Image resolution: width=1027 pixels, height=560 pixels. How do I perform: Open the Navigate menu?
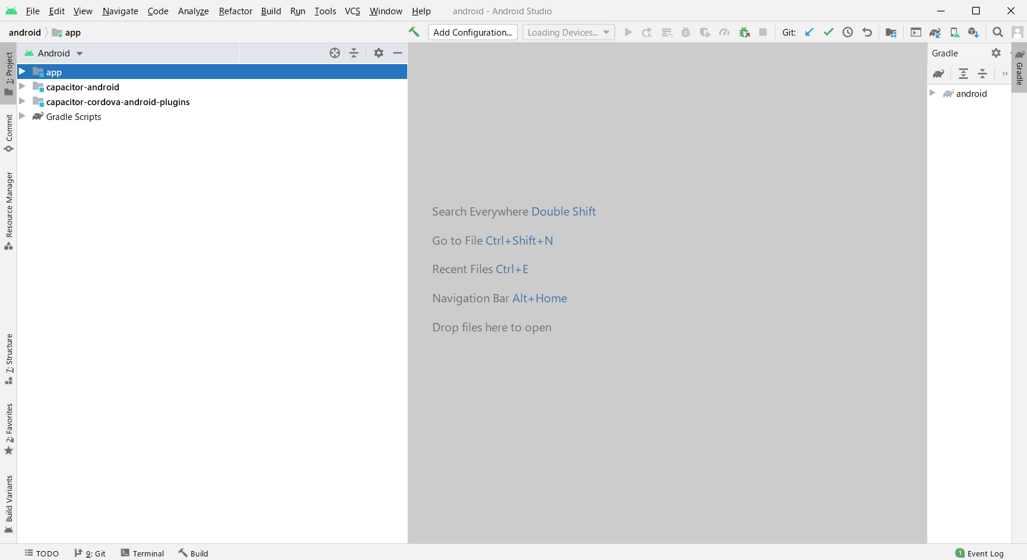click(120, 11)
